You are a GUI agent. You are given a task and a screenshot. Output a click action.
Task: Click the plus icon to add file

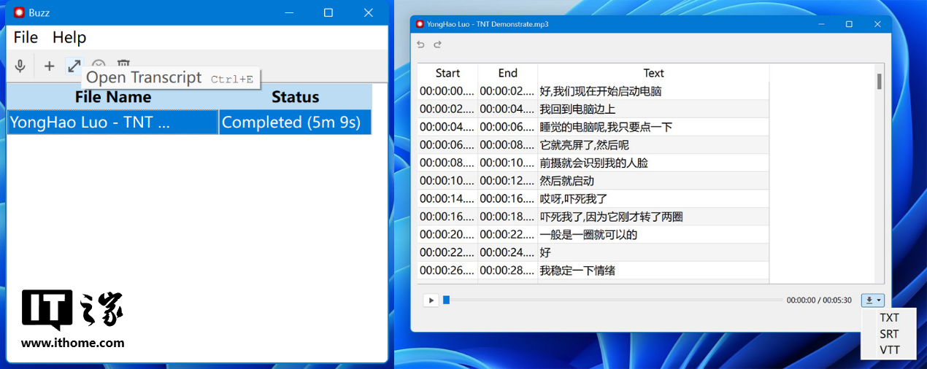pyautogui.click(x=49, y=66)
